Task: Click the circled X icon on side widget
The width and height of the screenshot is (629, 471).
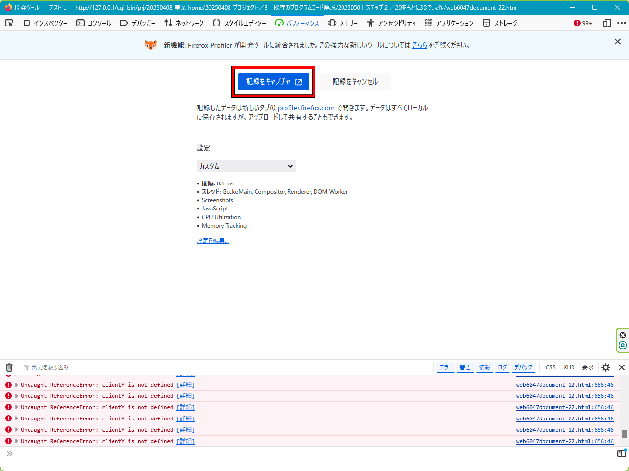Action: [623, 335]
